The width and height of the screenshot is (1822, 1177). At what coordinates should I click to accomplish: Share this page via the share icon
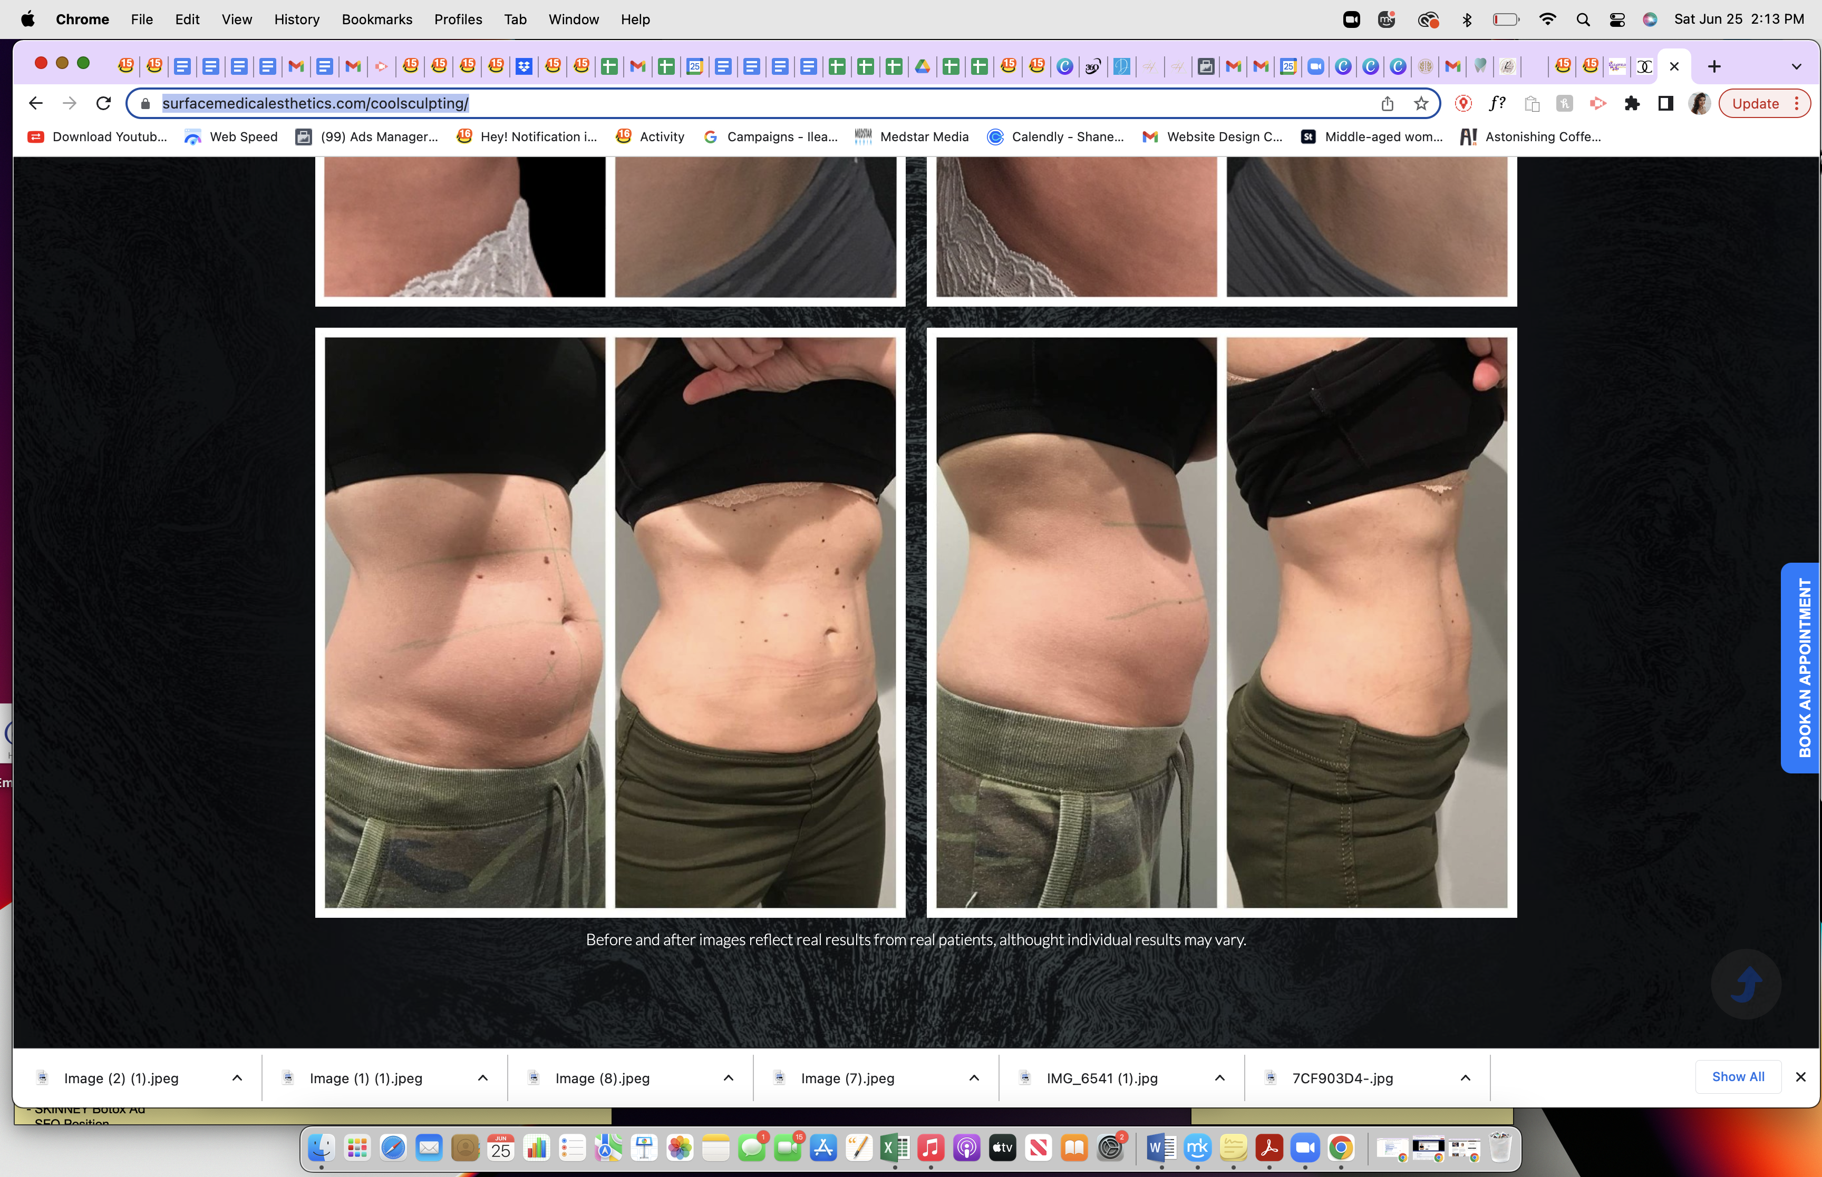tap(1387, 103)
